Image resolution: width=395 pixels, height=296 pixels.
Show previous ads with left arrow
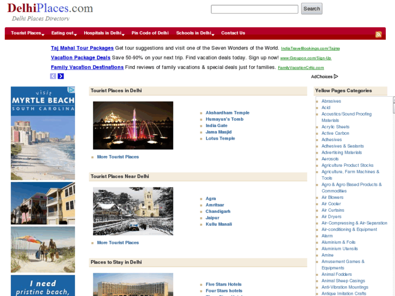53,76
